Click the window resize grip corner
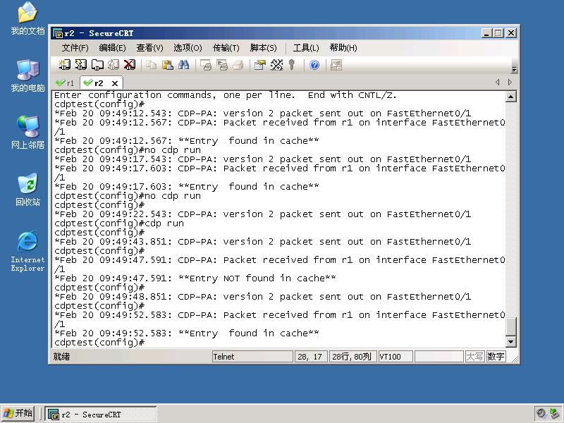Viewport: 564px width, 423px height. click(x=515, y=359)
